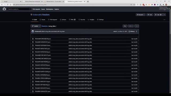Open the master branch dropdown
The height and width of the screenshot is (96, 171).
click(36, 26)
